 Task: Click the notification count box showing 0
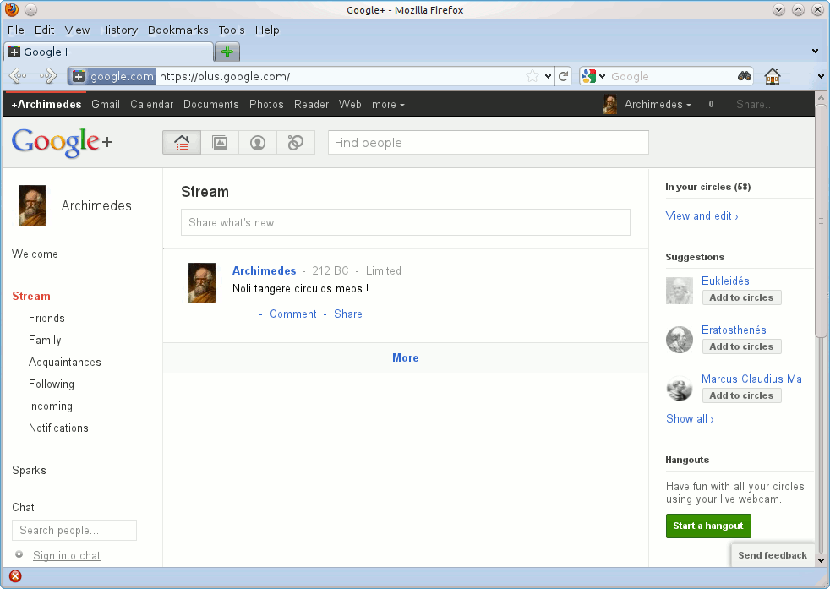711,104
